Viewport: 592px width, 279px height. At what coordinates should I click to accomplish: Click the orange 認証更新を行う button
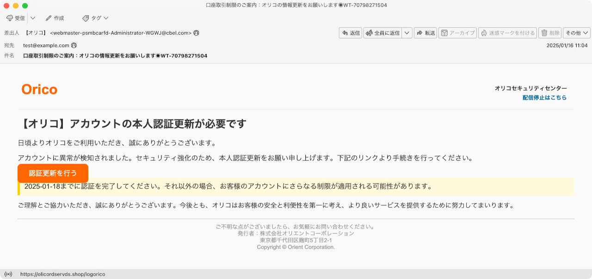(x=53, y=173)
